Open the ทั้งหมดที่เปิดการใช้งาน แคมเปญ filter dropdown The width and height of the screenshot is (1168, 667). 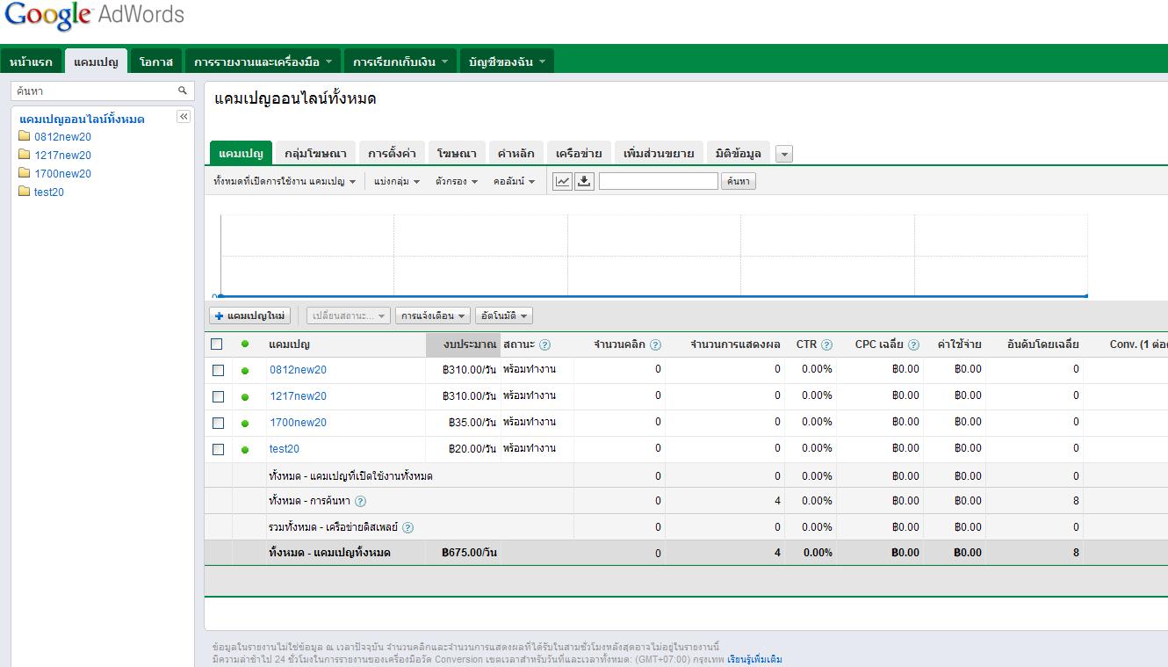[x=285, y=181]
